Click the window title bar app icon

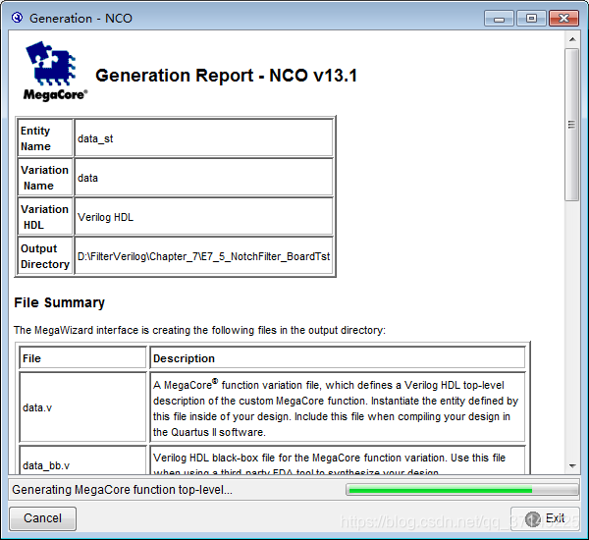point(17,18)
